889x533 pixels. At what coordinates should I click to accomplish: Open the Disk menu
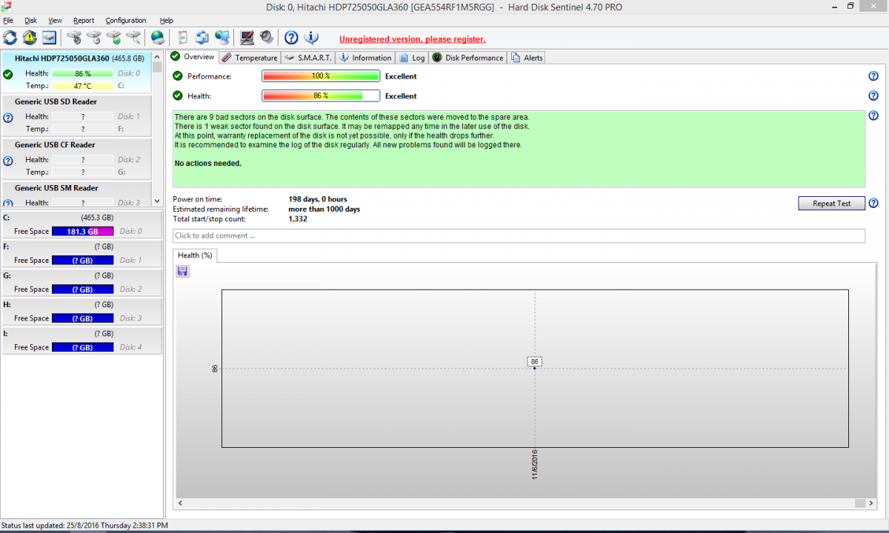(30, 20)
